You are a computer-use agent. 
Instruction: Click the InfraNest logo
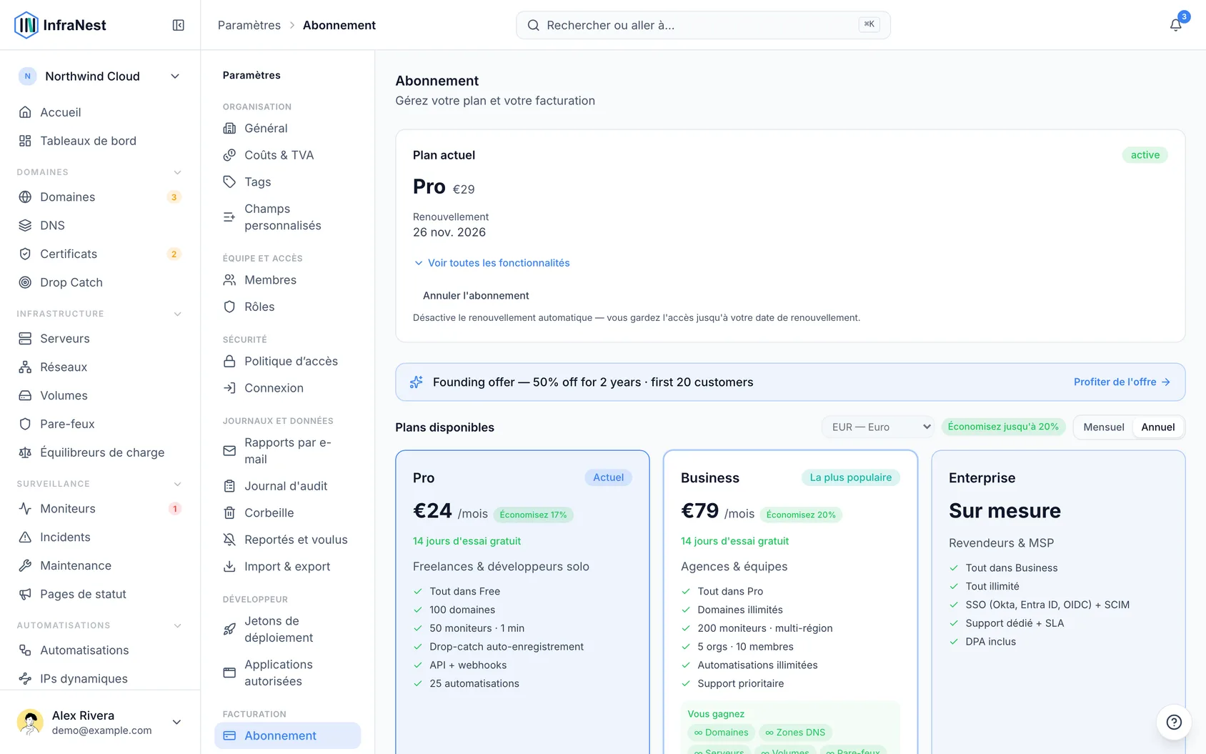coord(61,25)
